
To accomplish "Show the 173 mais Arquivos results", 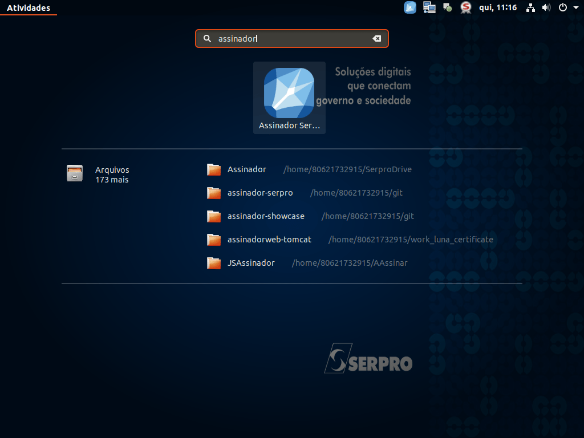I will 112,180.
